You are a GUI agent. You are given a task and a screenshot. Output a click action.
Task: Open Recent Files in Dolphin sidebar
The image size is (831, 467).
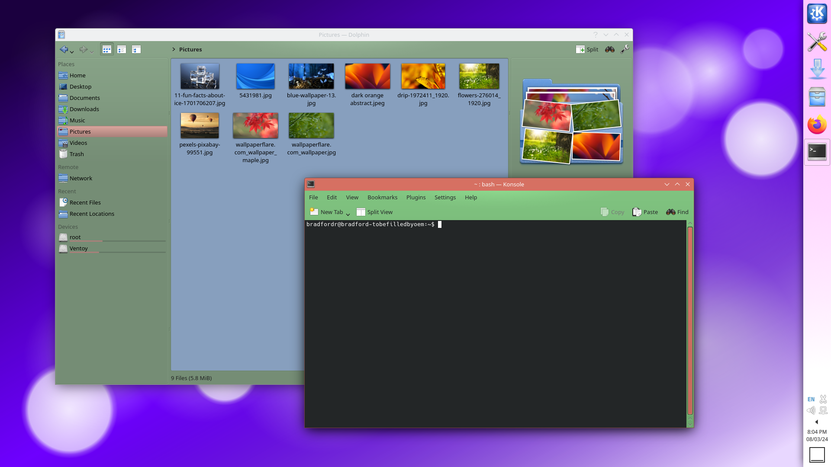tap(112, 202)
